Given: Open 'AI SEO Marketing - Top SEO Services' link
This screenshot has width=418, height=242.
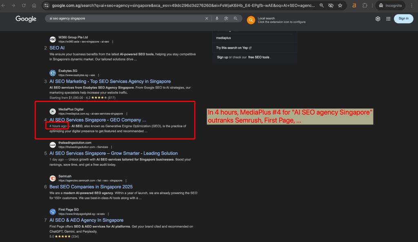Looking at the screenshot, I should pos(110,81).
